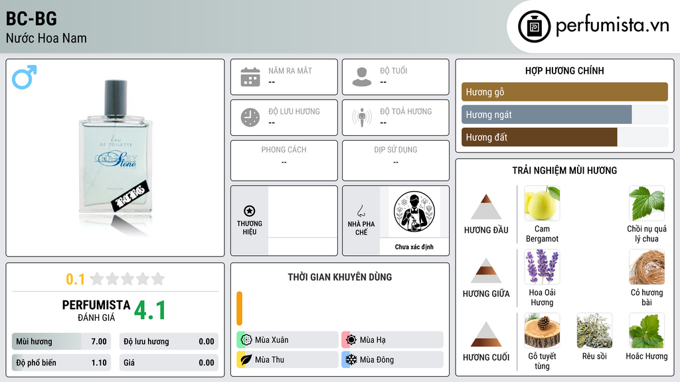Click the Hợp hương chính heading
Image resolution: width=680 pixels, height=382 pixels.
tap(564, 70)
